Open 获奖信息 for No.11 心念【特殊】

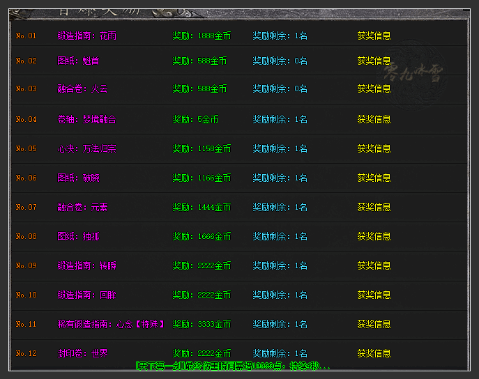(374, 324)
